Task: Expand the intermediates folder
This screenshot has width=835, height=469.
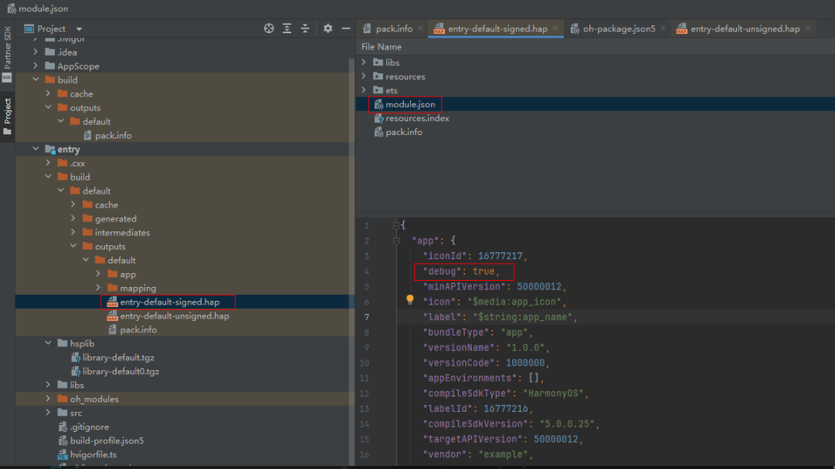Action: click(73, 232)
